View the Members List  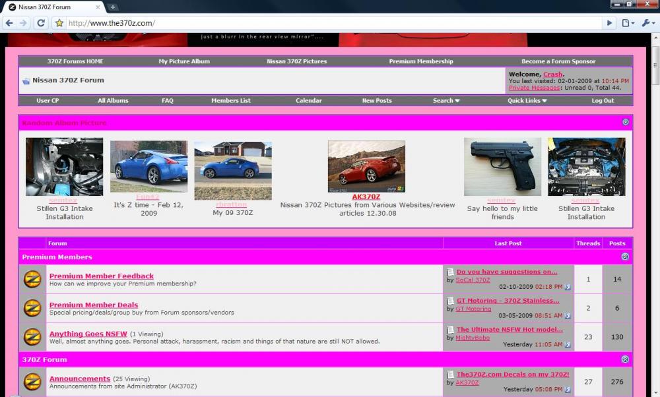pos(230,100)
